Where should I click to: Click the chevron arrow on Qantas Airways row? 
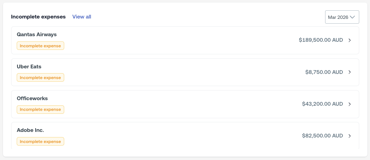click(x=350, y=40)
